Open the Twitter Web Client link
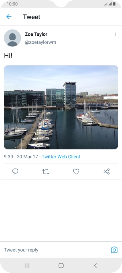122x273 pixels. click(61, 157)
